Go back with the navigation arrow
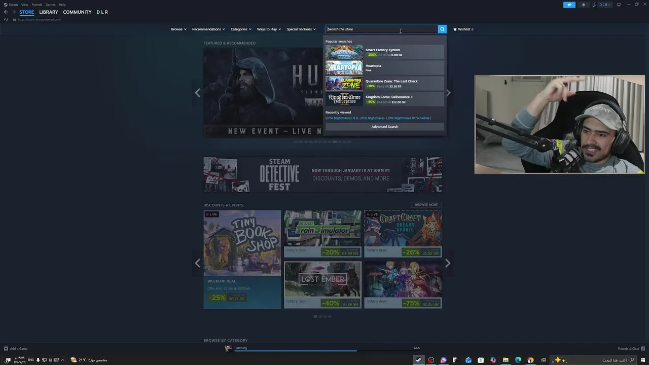The height and width of the screenshot is (365, 649). tap(6, 12)
